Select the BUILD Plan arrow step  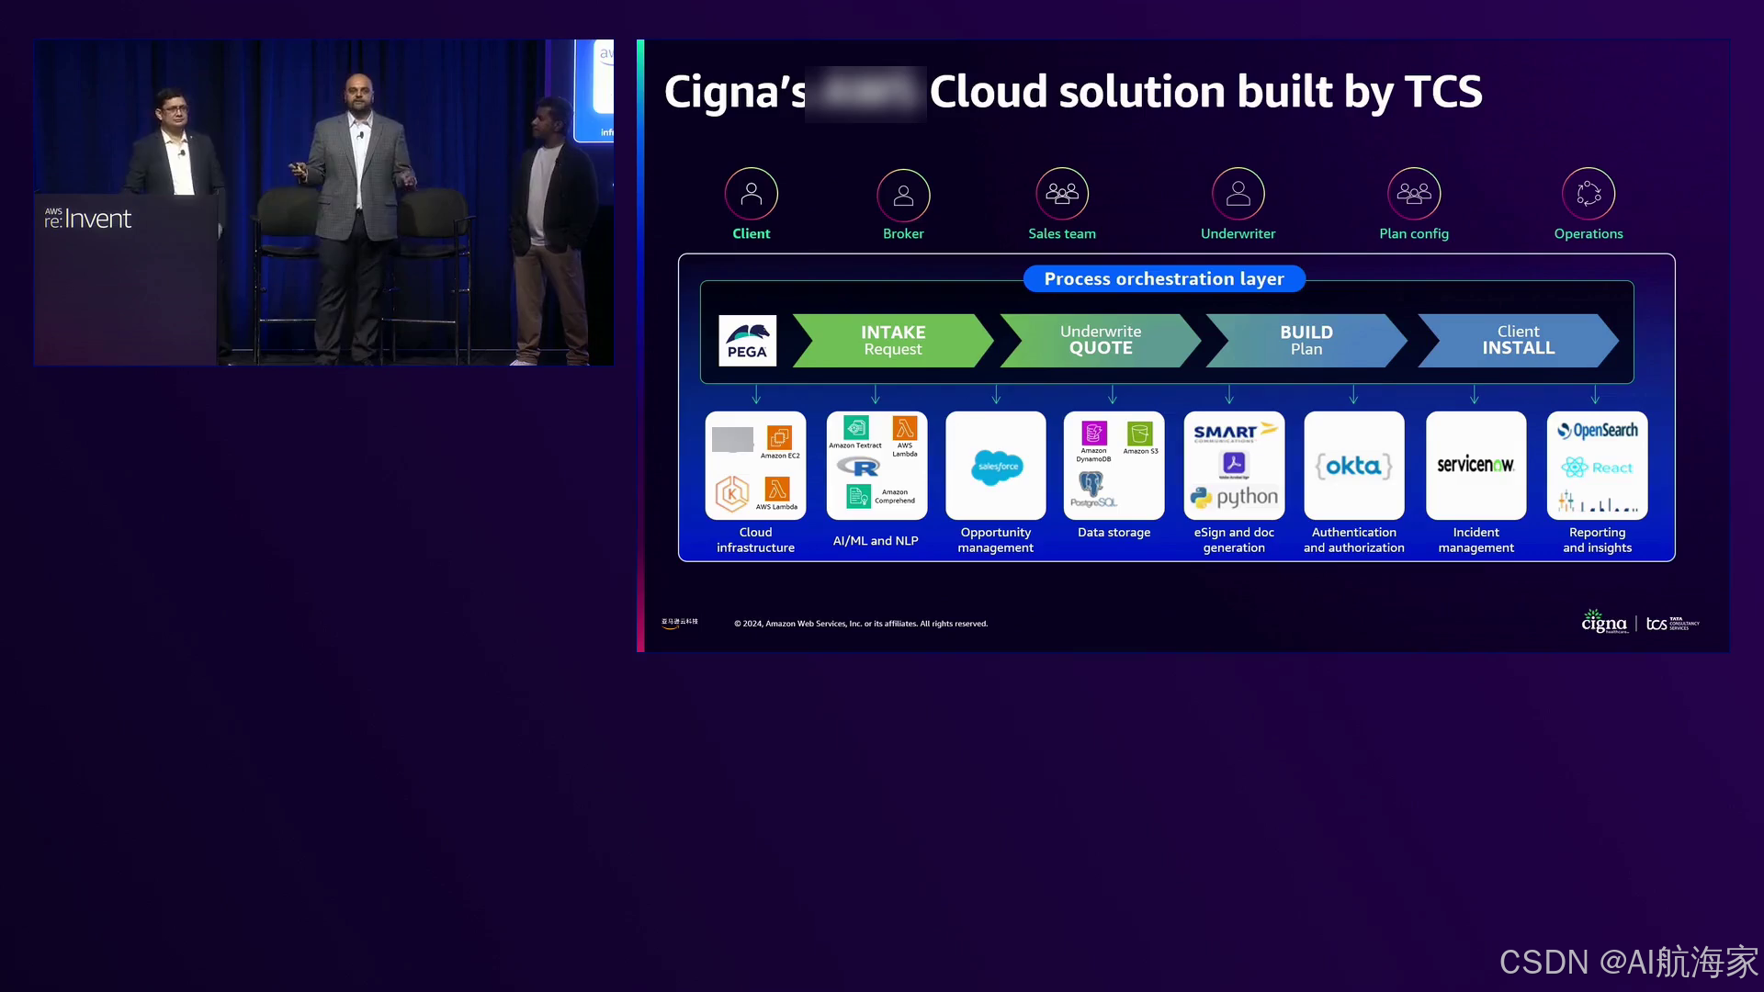[1306, 341]
